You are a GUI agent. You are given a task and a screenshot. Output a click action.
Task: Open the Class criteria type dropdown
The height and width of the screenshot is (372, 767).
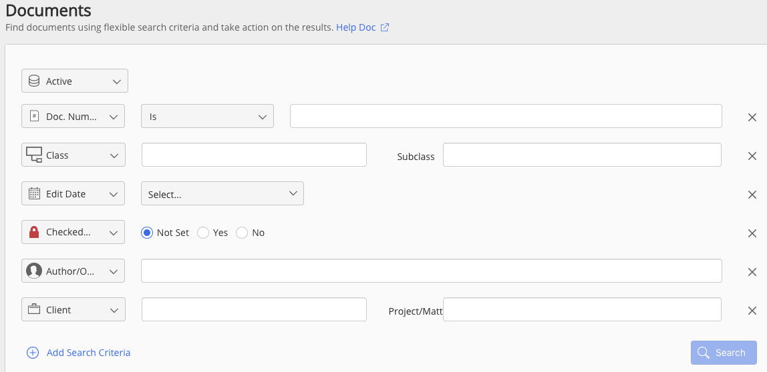click(73, 155)
